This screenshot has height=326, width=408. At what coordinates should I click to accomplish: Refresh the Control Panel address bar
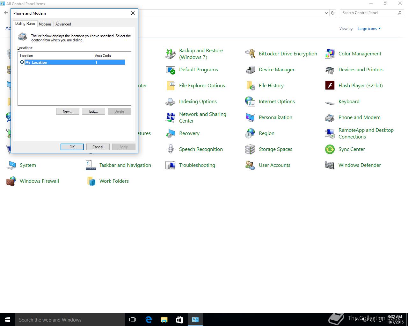(333, 13)
